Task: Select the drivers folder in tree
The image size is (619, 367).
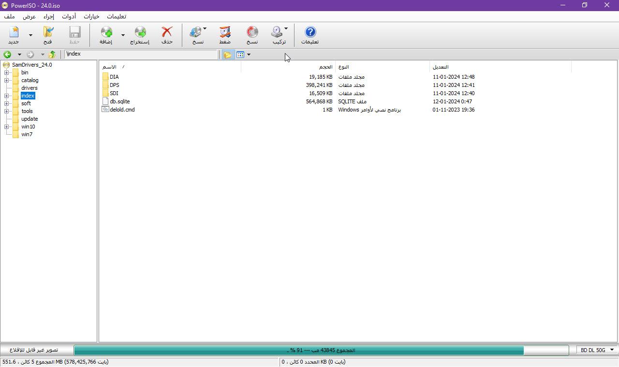Action: tap(29, 88)
